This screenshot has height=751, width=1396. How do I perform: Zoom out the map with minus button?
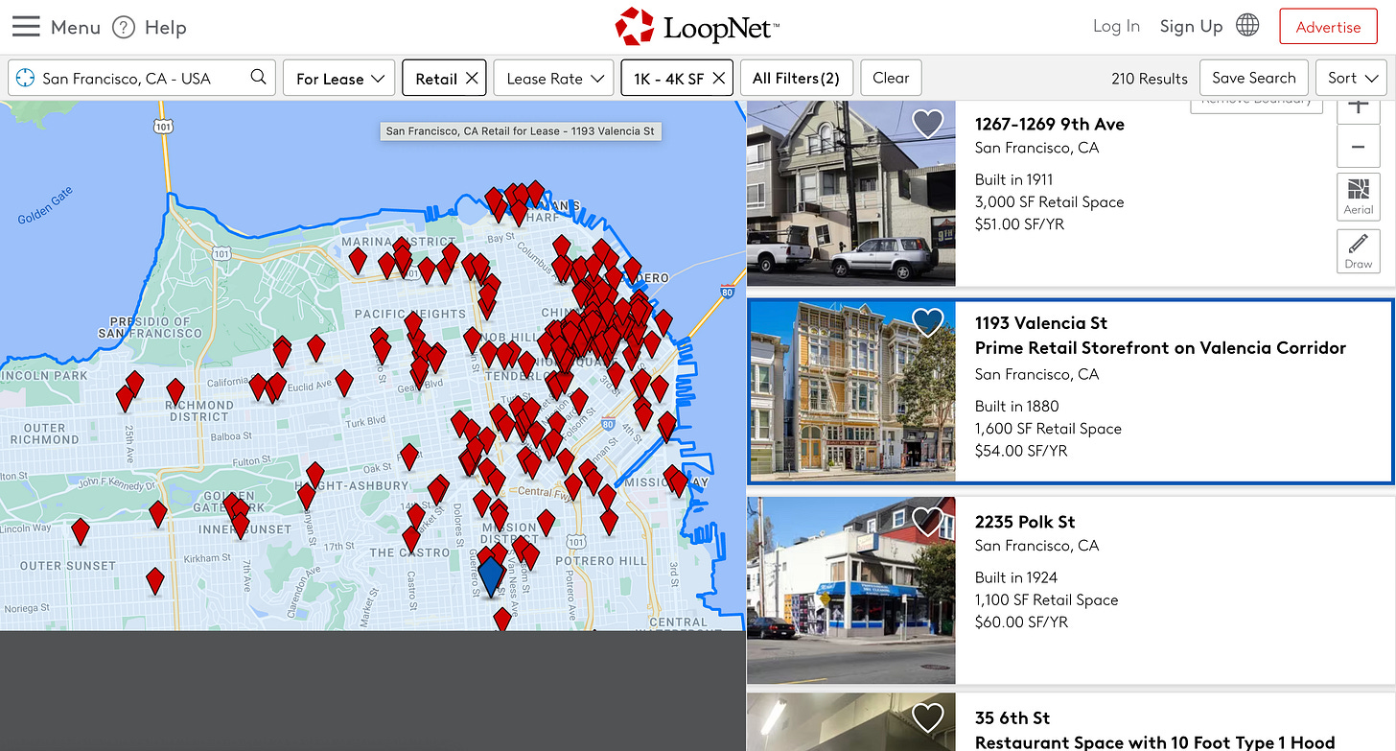pos(1358,147)
